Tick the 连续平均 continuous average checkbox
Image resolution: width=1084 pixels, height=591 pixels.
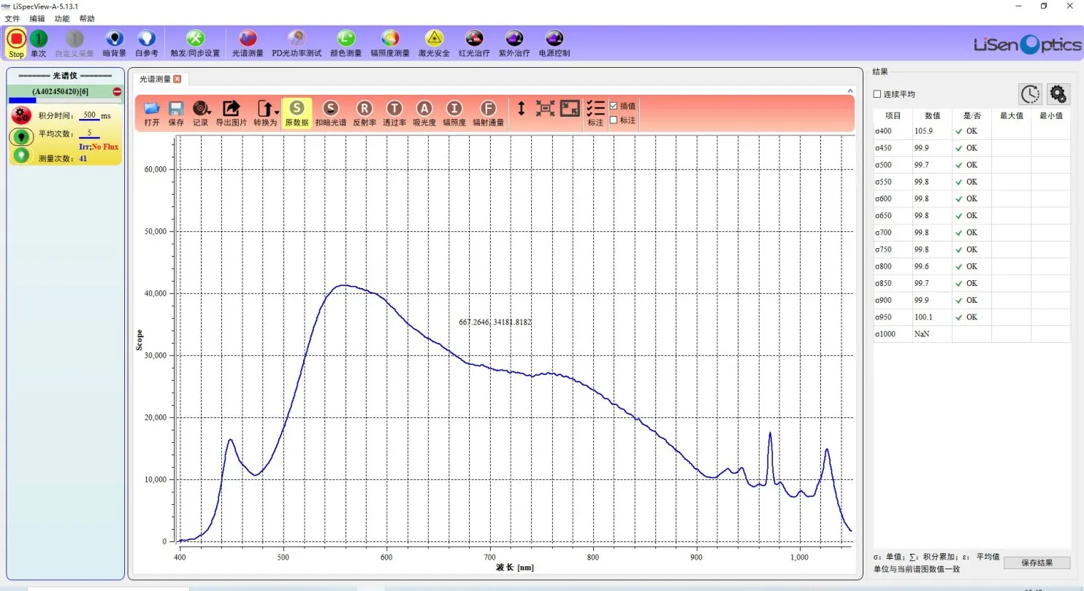878,94
